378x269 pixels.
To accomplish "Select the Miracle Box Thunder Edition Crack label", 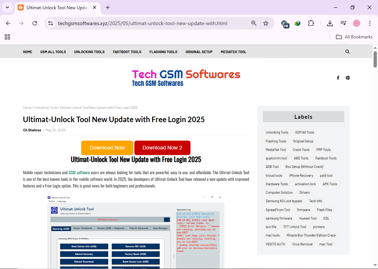I will coord(311,235).
